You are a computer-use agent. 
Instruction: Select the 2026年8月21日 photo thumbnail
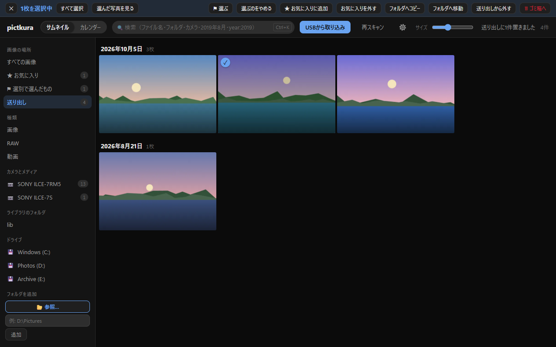pyautogui.click(x=158, y=191)
